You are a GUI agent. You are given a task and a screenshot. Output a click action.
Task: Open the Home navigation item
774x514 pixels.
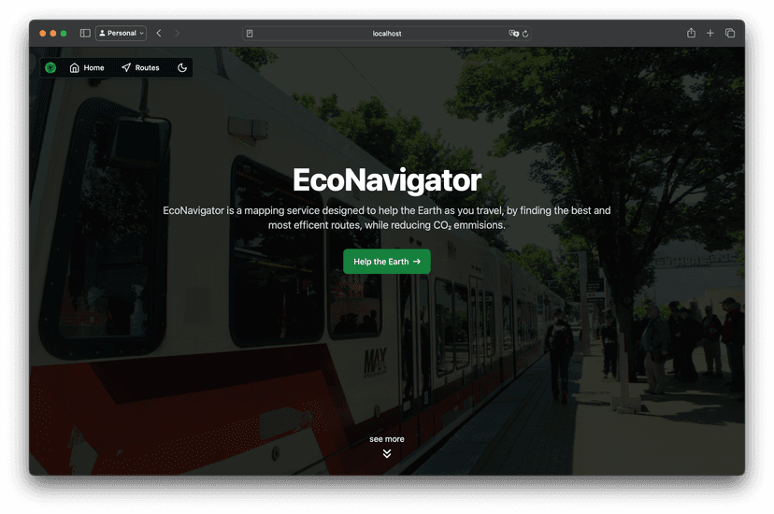point(87,67)
